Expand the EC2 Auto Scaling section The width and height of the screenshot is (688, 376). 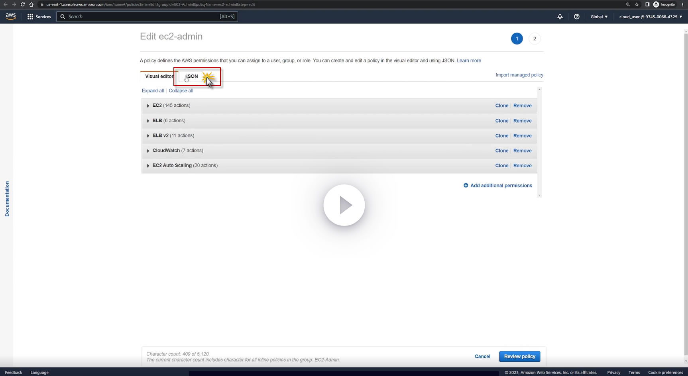coord(148,166)
